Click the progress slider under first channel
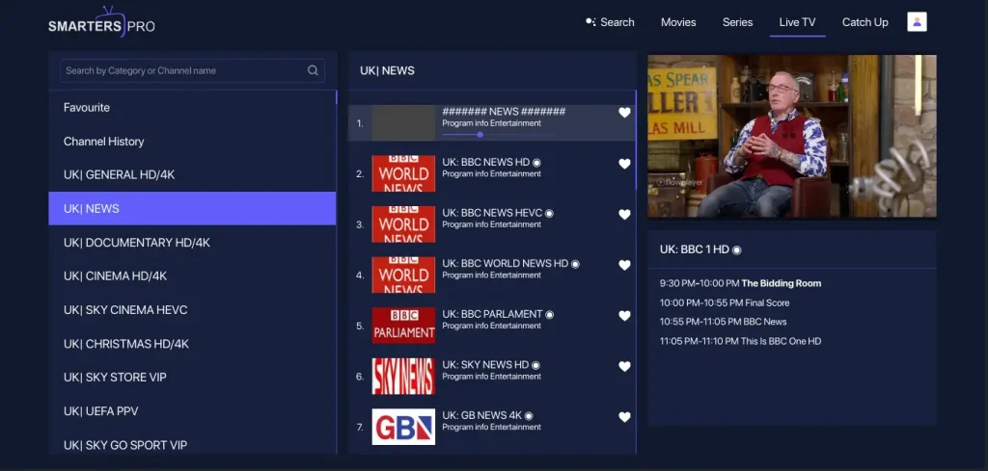Image resolution: width=988 pixels, height=471 pixels. point(463,135)
